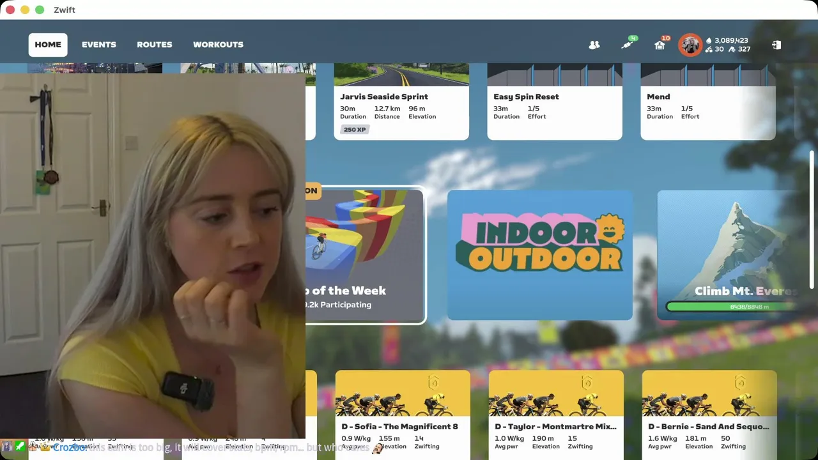Click the 33m duration on the Mend card
Viewport: 818px width, 460px height.
point(654,109)
